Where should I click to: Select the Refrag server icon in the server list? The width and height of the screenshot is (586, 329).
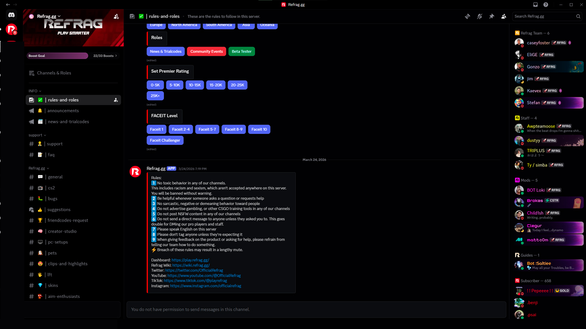pyautogui.click(x=11, y=30)
